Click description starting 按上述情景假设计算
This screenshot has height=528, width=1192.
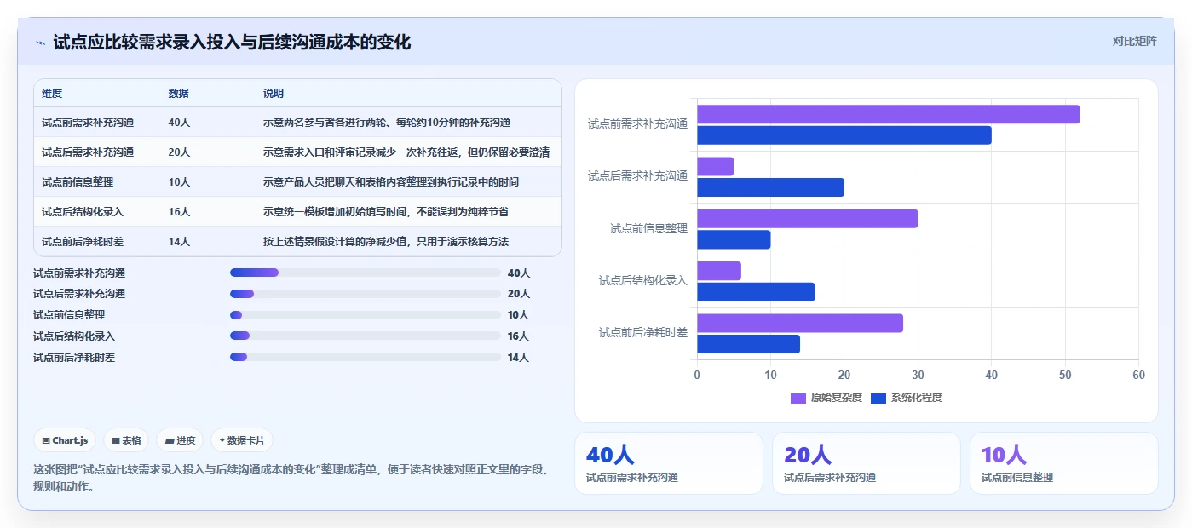click(386, 242)
